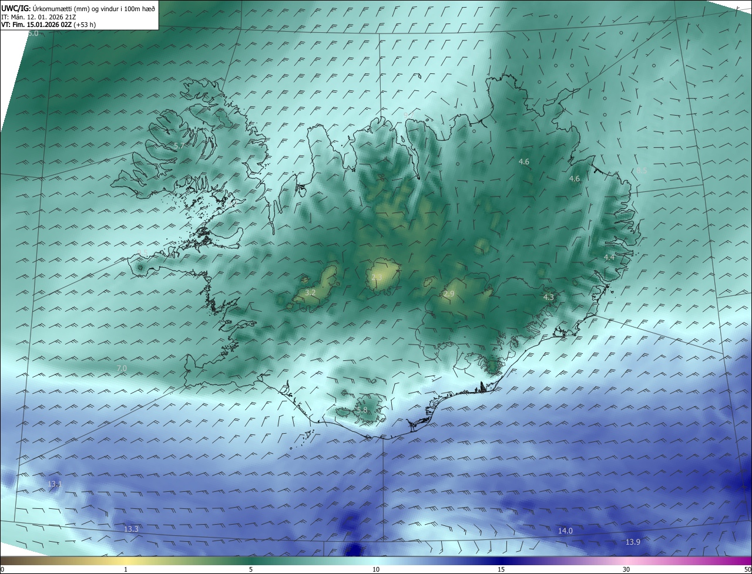
Task: Click the 50 tick on the color scale
Action: click(747, 569)
